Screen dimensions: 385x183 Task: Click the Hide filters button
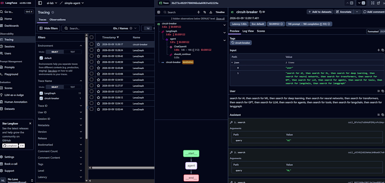48,28
